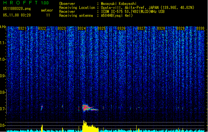Select the 0321 time marker
208x132 pixels.
coord(22,29)
